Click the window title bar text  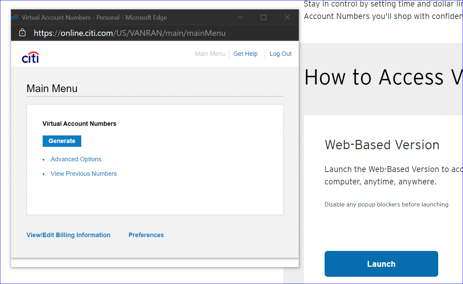click(x=94, y=17)
